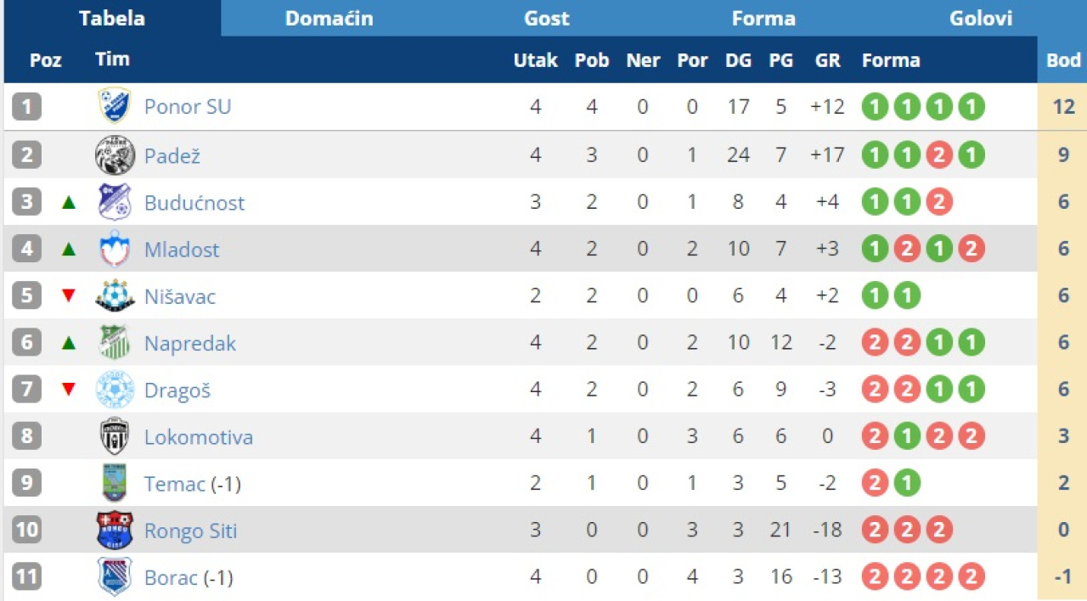
Task: Click the Temac team crest
Action: click(114, 484)
